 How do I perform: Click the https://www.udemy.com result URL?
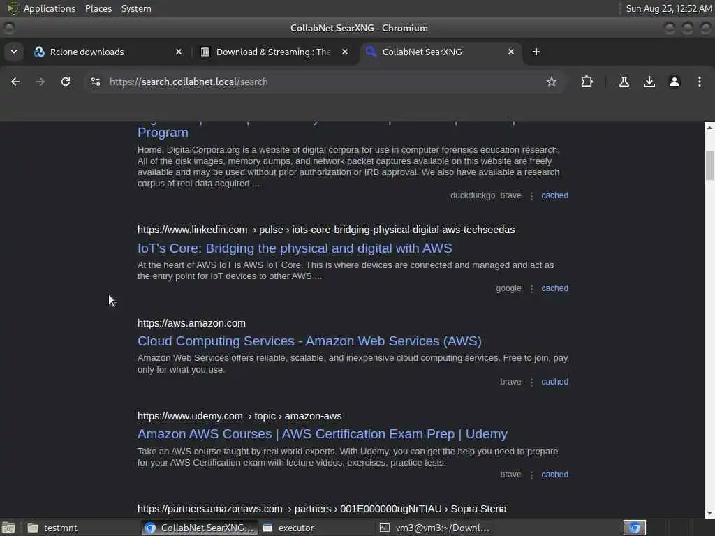239,416
